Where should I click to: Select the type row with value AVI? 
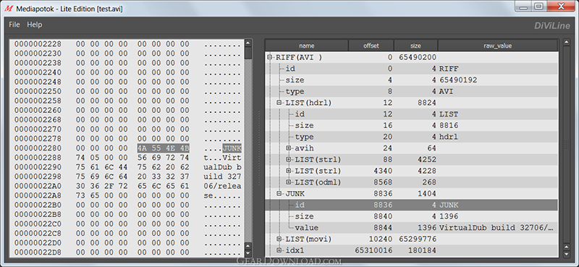pos(411,92)
